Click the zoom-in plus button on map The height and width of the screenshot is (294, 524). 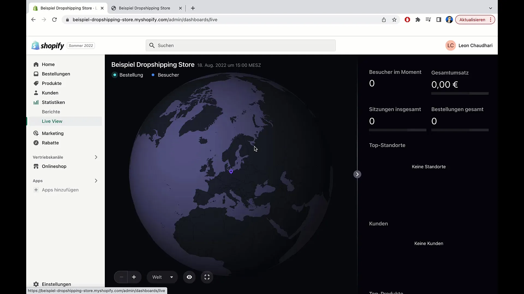point(133,277)
